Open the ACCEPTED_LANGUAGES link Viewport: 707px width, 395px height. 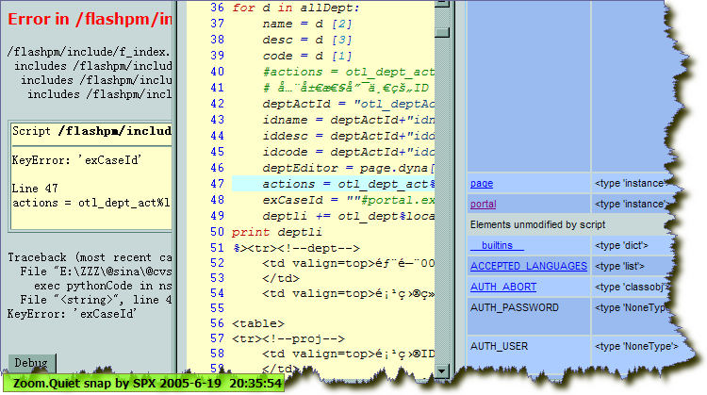point(517,266)
